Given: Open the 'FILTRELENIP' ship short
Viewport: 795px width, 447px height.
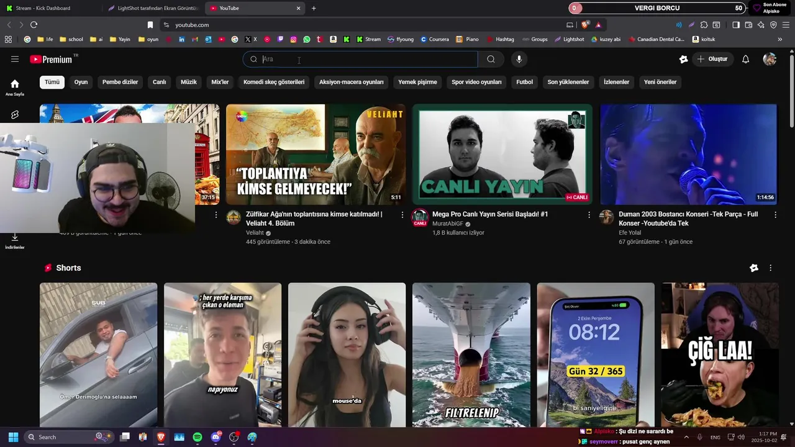Looking at the screenshot, I should (471, 355).
